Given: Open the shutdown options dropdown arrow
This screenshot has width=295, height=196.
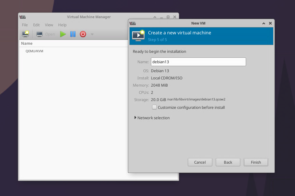Looking at the screenshot, I should click(x=92, y=34).
